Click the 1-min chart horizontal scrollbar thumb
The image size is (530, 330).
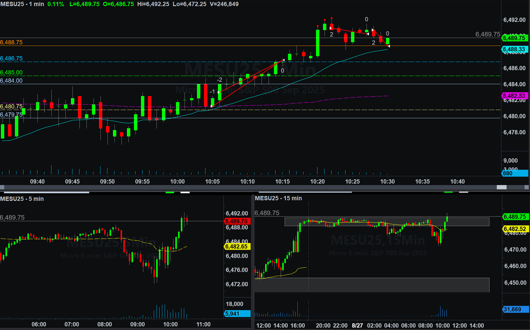[501, 187]
